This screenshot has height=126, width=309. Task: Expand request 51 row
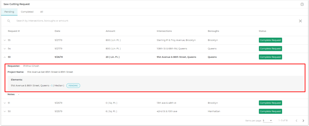click(5, 103)
